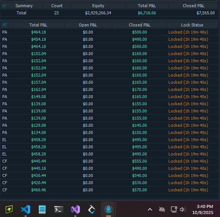The image size is (220, 217).
Task: Click Locked status in the $445.44 row
Action: point(188,161)
